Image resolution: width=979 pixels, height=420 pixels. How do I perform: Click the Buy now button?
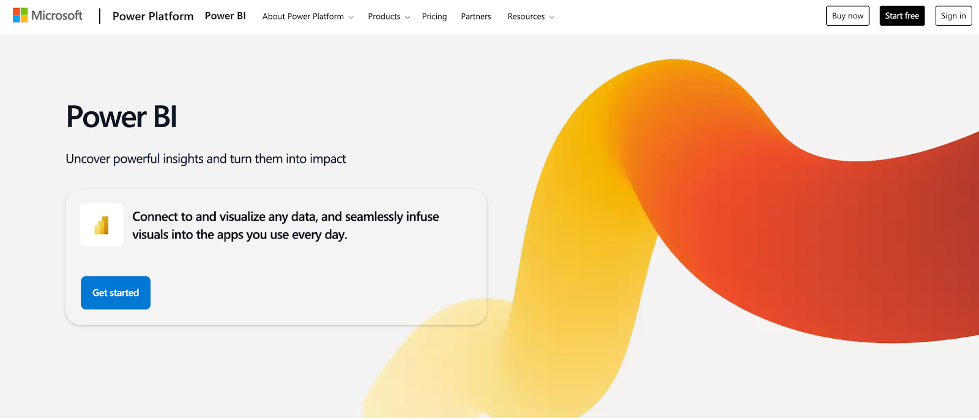coord(847,16)
